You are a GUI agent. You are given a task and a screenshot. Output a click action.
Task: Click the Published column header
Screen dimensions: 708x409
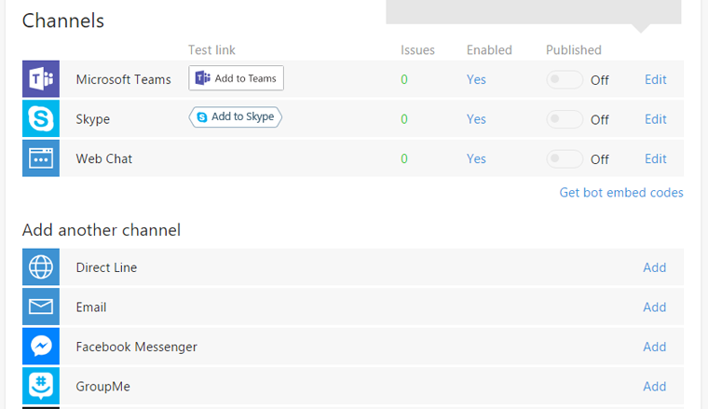[x=574, y=50]
